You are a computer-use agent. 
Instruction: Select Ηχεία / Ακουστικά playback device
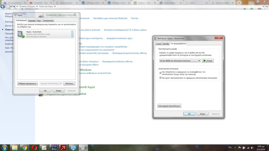pyautogui.click(x=46, y=34)
